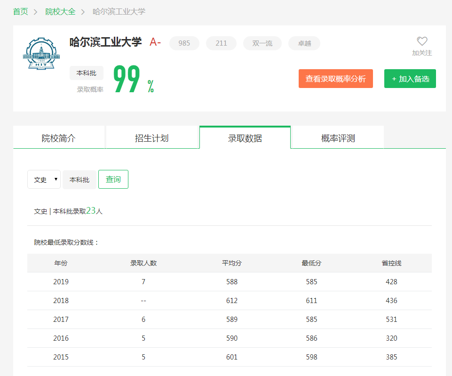Screen dimensions: 452x376
Task: Click provincial line 531 in 2017 row
Action: pos(391,319)
